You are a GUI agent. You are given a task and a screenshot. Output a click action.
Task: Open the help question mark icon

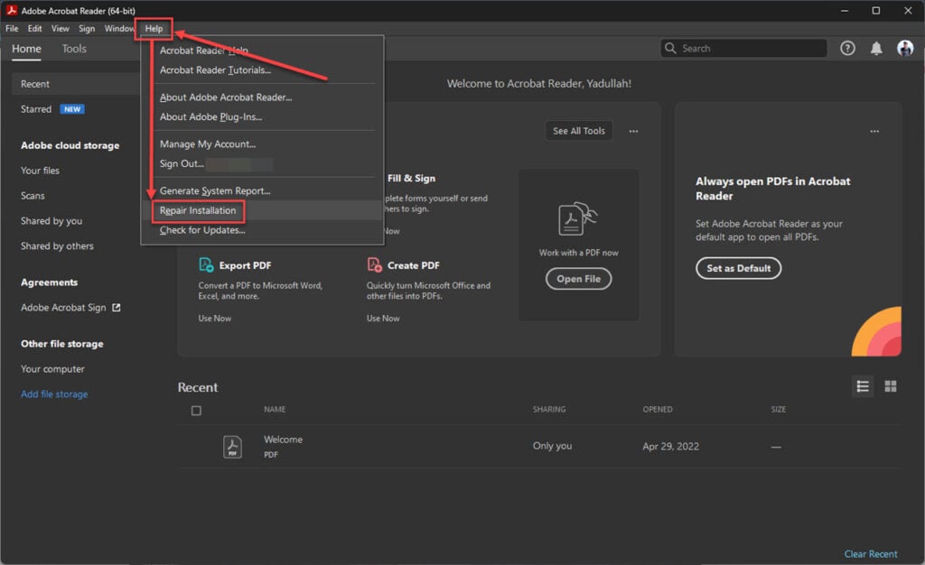click(x=847, y=49)
